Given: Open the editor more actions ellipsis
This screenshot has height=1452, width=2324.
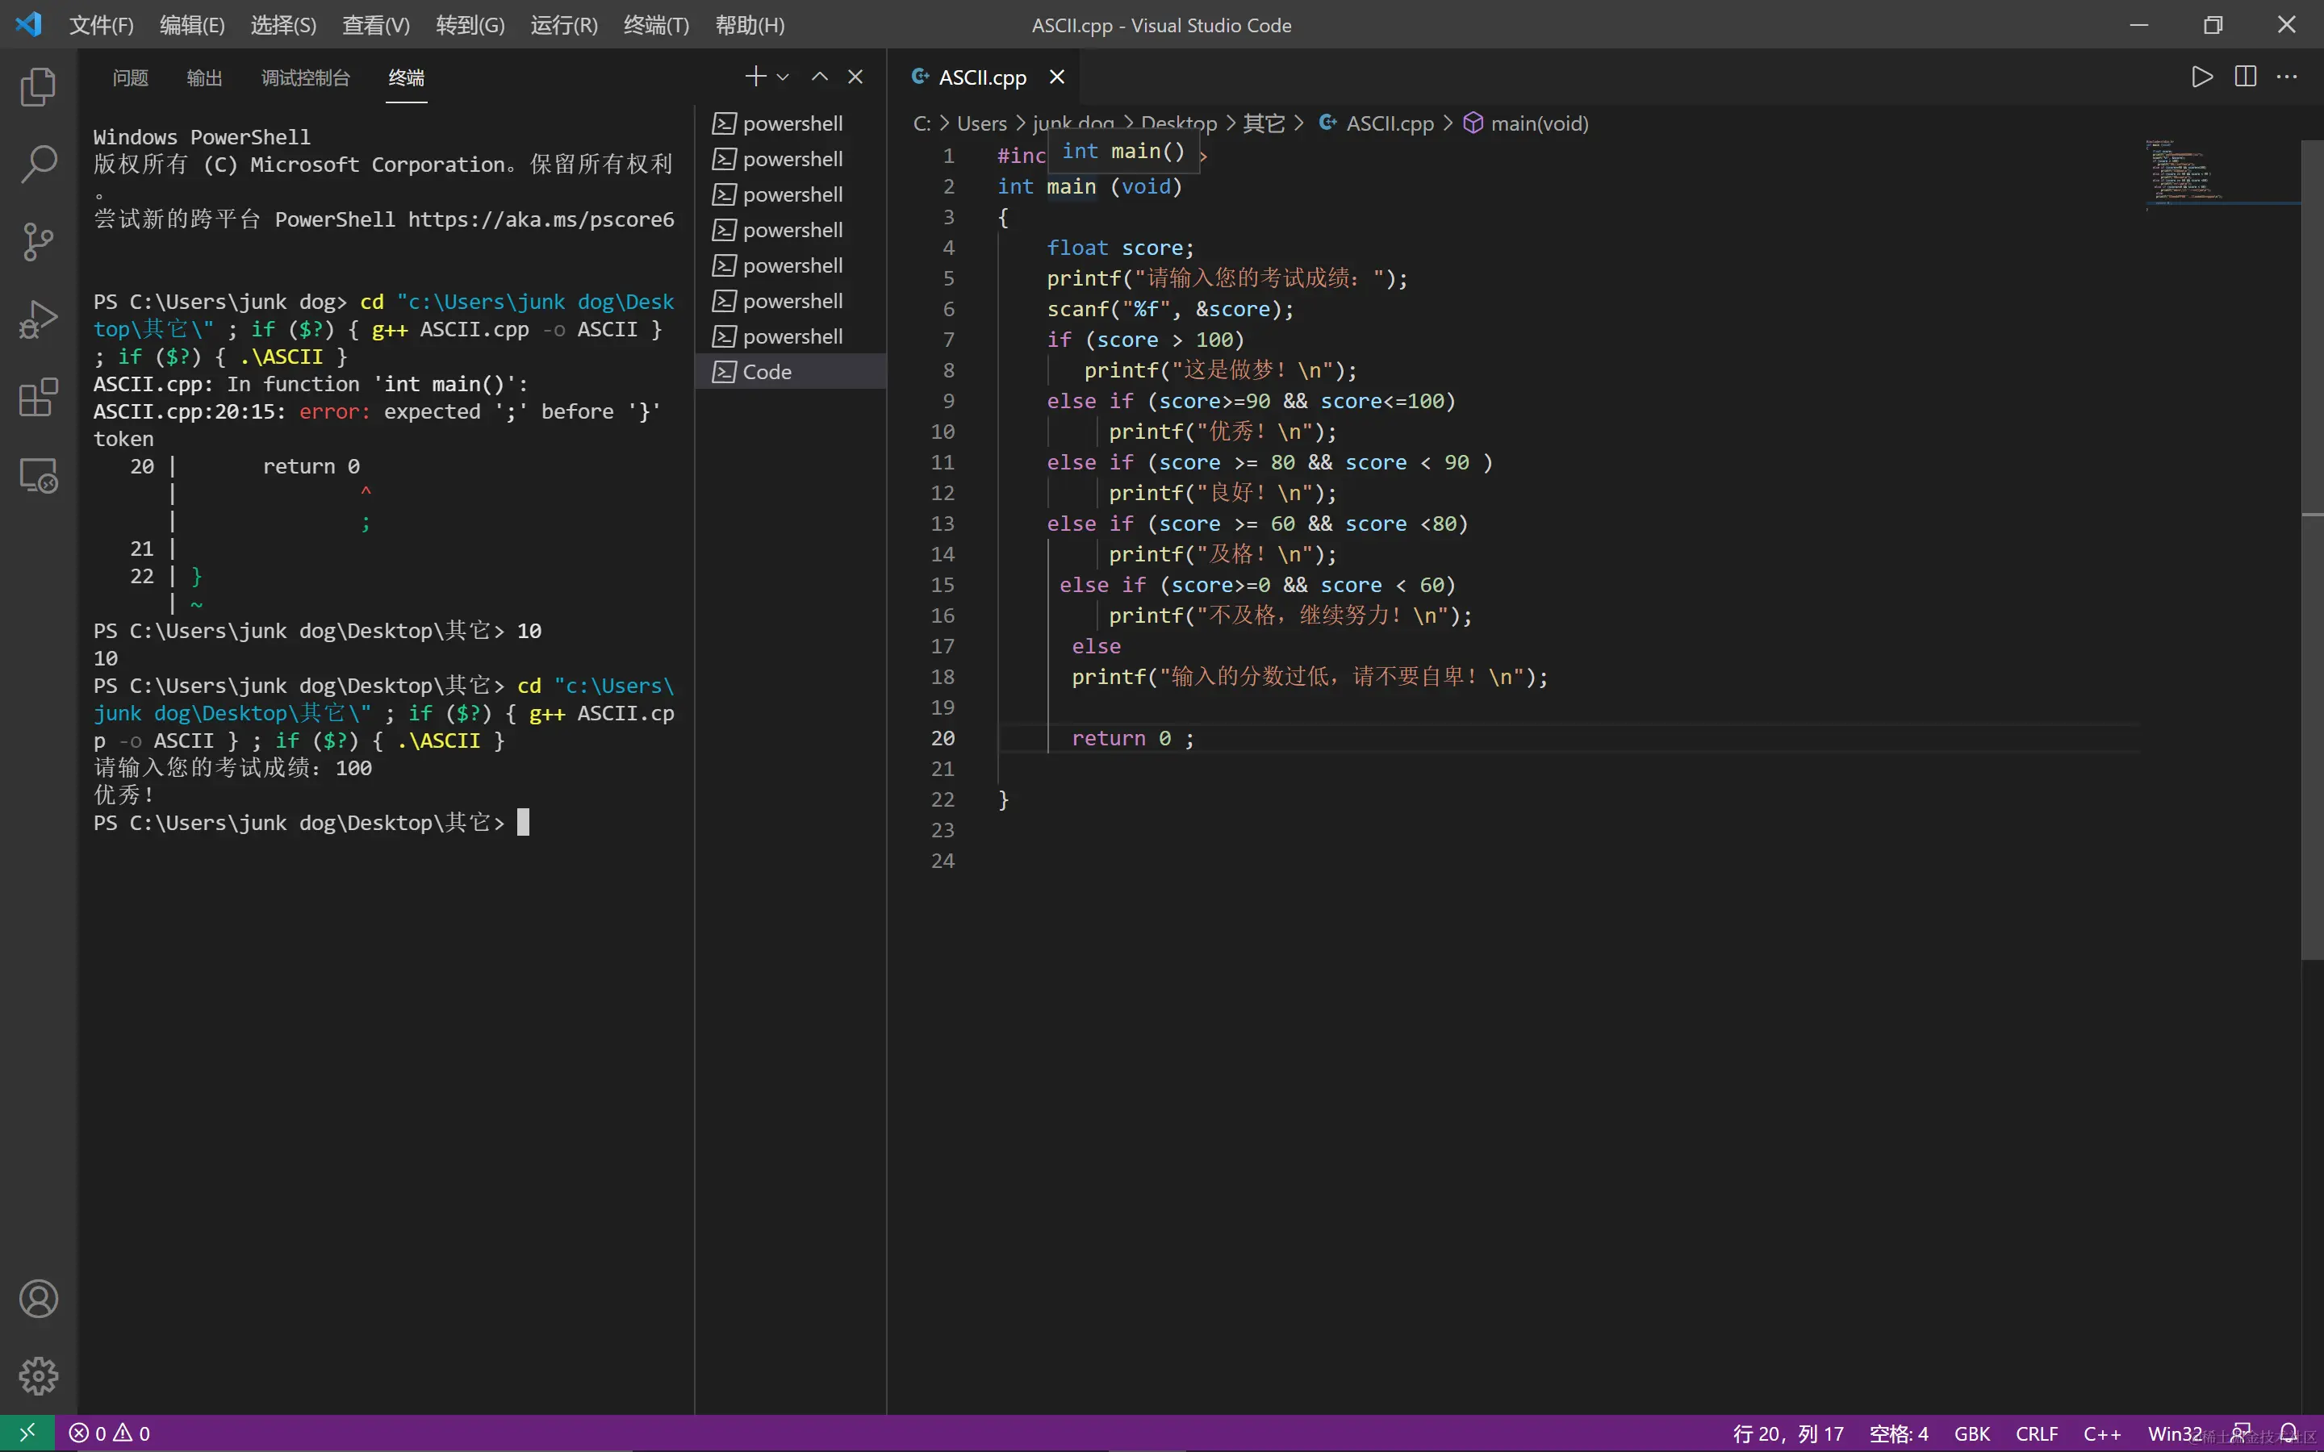Looking at the screenshot, I should pyautogui.click(x=2287, y=77).
